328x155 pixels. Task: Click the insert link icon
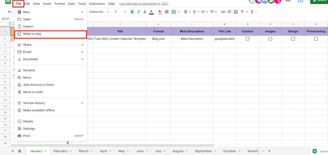(223, 12)
